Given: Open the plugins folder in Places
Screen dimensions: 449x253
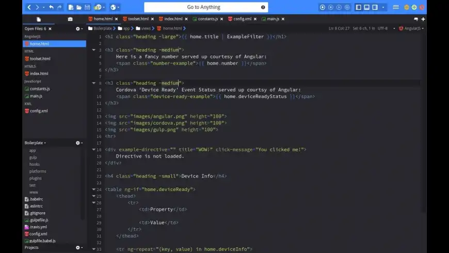Looking at the screenshot, I should [x=35, y=178].
